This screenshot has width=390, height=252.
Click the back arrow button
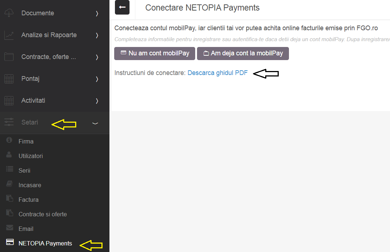pos(122,7)
